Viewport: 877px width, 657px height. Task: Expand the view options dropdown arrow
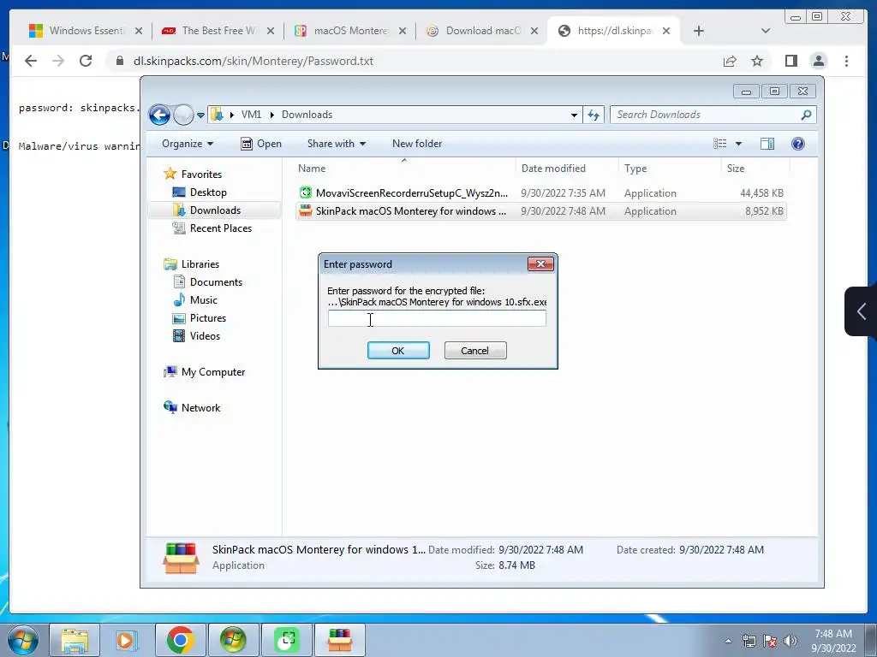coord(738,144)
